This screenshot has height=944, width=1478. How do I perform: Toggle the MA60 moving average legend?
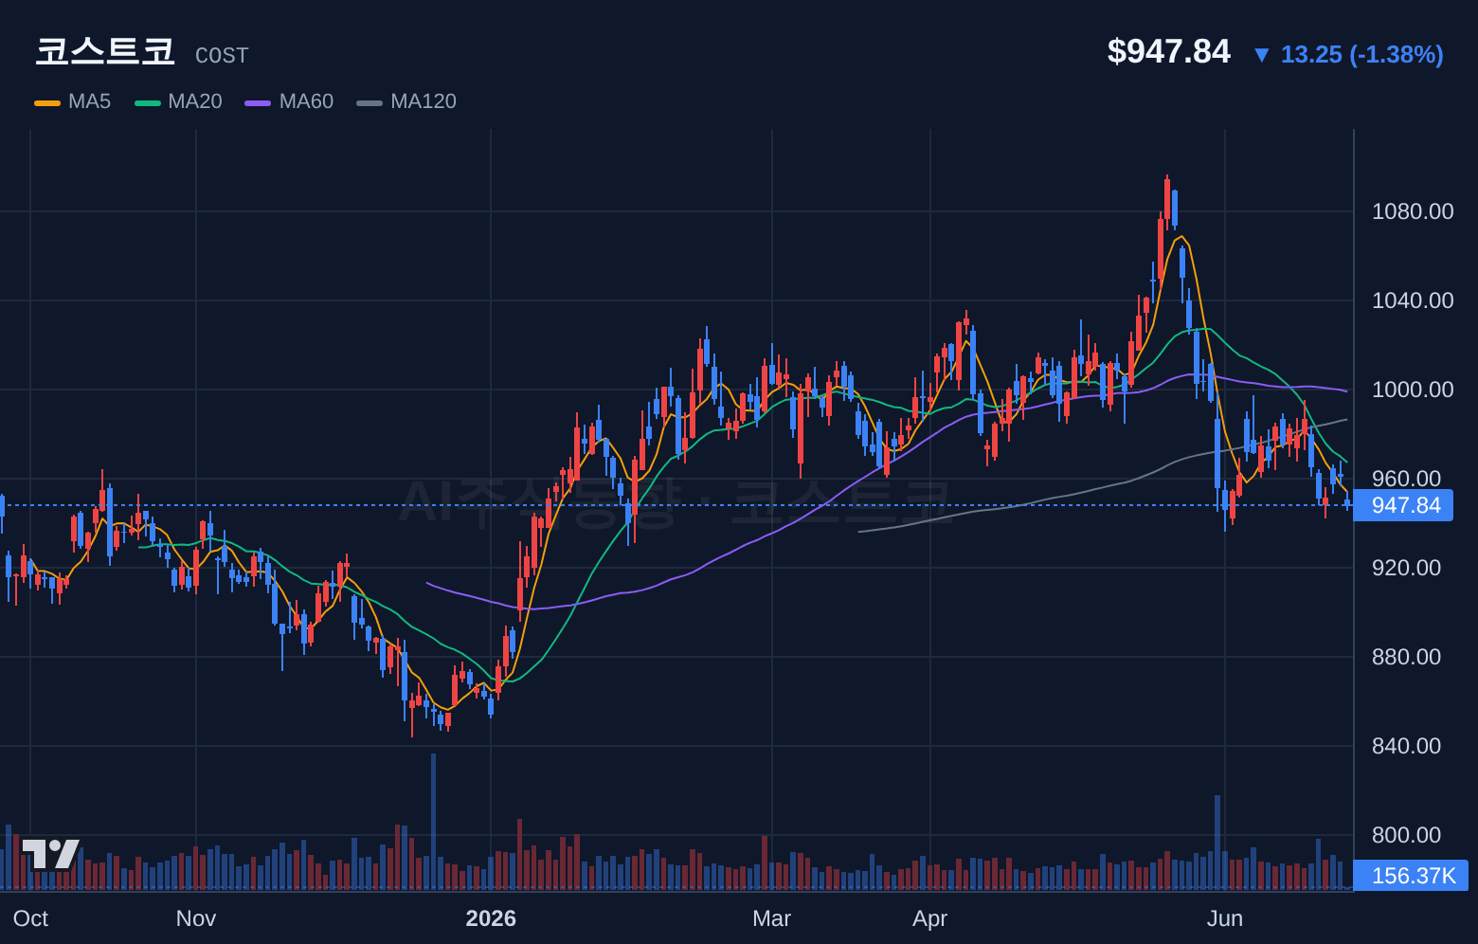click(x=289, y=101)
